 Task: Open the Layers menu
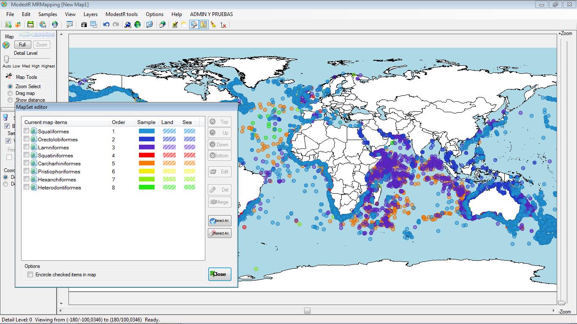(x=90, y=14)
